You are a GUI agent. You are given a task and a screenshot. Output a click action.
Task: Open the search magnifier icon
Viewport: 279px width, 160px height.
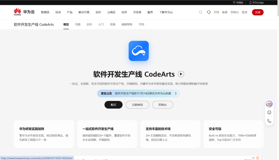[x=201, y=12]
